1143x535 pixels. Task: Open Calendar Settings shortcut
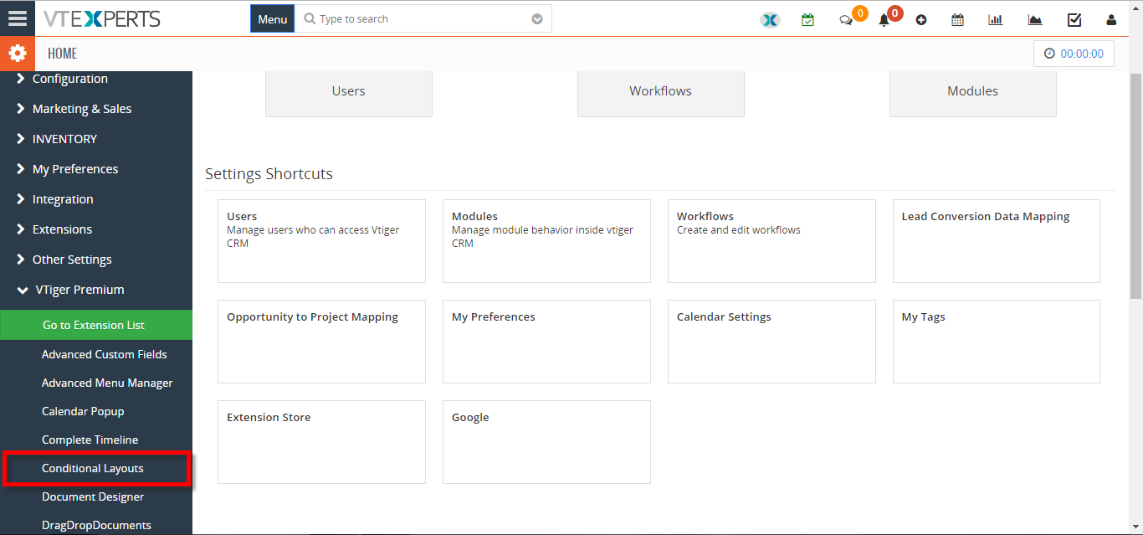pyautogui.click(x=771, y=342)
